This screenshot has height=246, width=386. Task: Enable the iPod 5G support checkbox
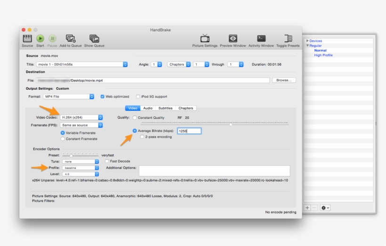tap(138, 97)
